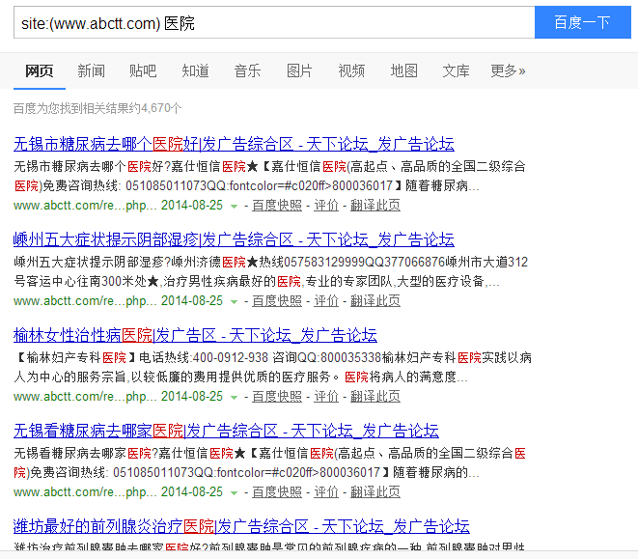Screen dimensions: 638x559
Task: Expand dropdown arrow for 无锡市糖尿病去哪个医院好 result
Action: [x=234, y=206]
